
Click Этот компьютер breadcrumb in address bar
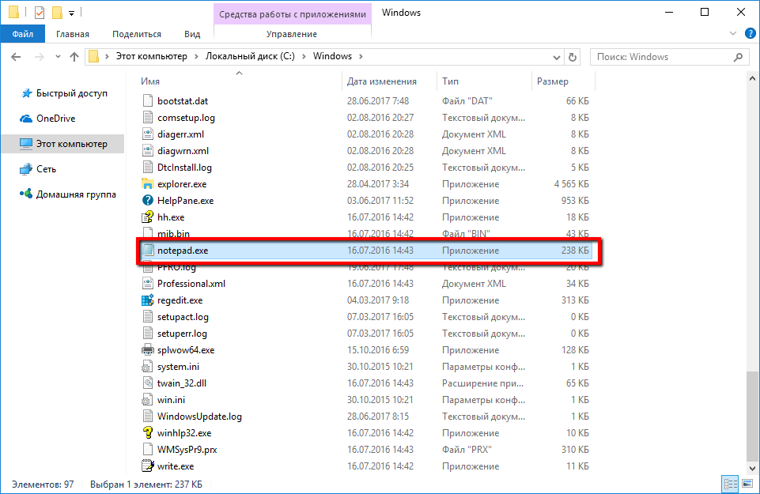(152, 56)
